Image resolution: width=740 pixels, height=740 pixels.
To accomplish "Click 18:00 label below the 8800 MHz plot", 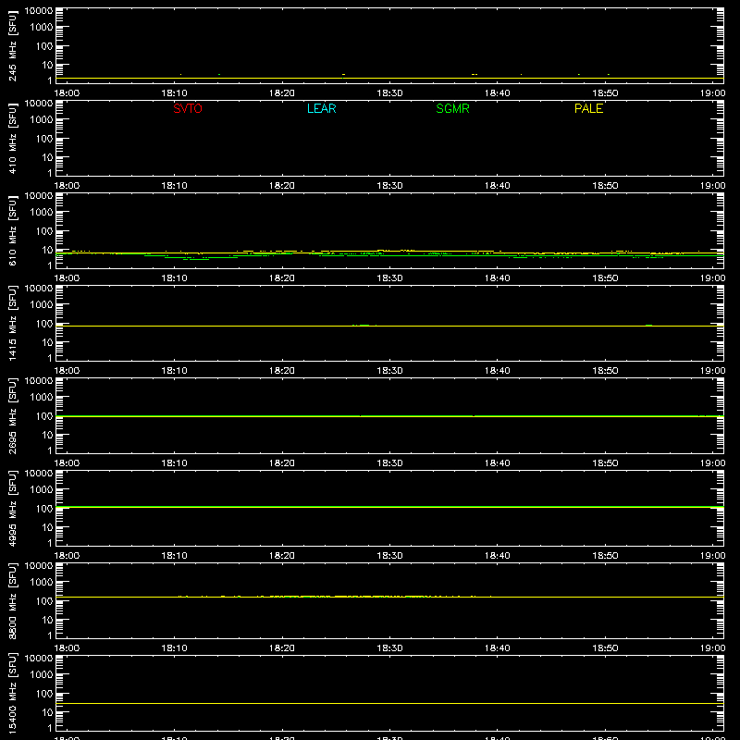I will tap(67, 648).
